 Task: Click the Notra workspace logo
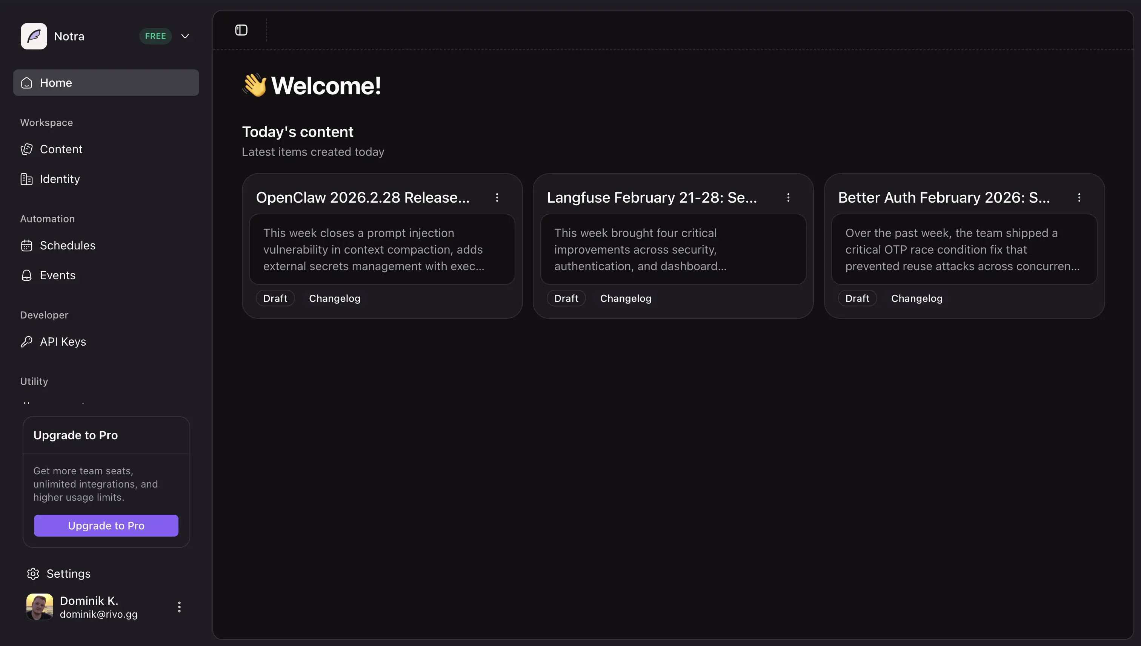[33, 36]
